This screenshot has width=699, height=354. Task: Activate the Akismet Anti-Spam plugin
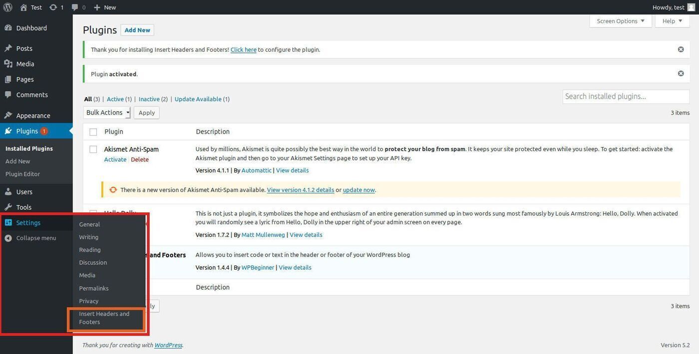(x=115, y=160)
